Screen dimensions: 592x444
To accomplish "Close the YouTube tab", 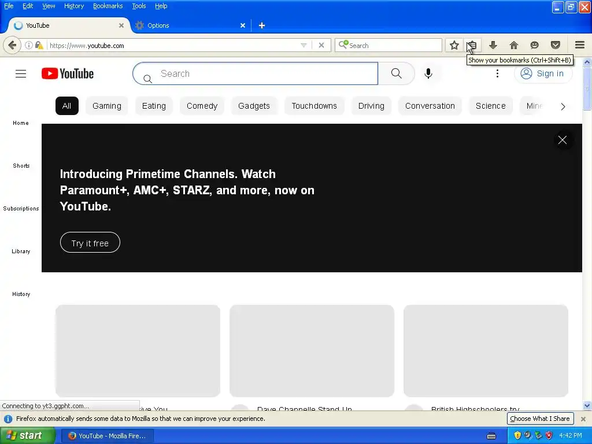I will (x=121, y=25).
